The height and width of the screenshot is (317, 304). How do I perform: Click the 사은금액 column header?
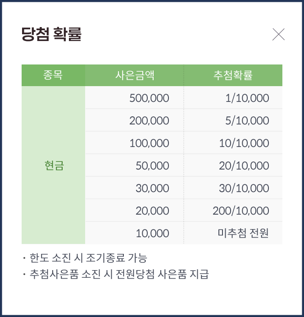coord(134,75)
